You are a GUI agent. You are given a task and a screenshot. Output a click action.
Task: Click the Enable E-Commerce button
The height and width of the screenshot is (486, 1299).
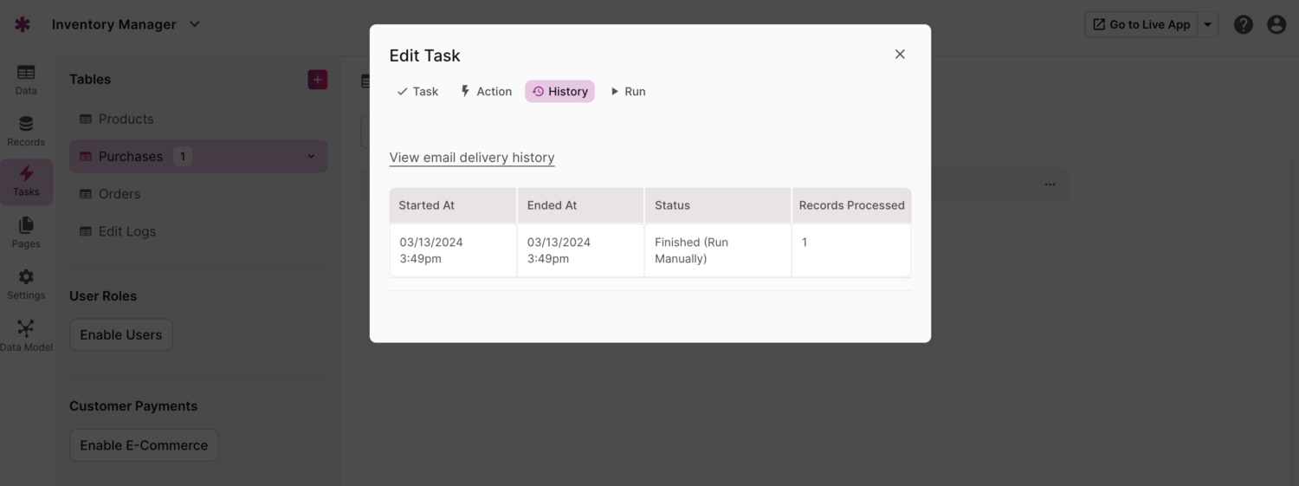pos(144,445)
